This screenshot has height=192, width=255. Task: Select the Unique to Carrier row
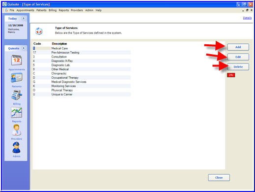[82, 95]
